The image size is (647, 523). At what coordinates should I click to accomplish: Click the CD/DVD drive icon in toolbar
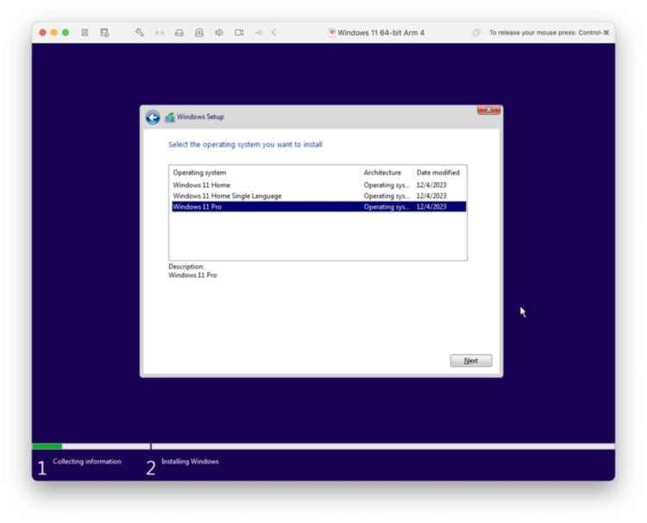coord(199,33)
